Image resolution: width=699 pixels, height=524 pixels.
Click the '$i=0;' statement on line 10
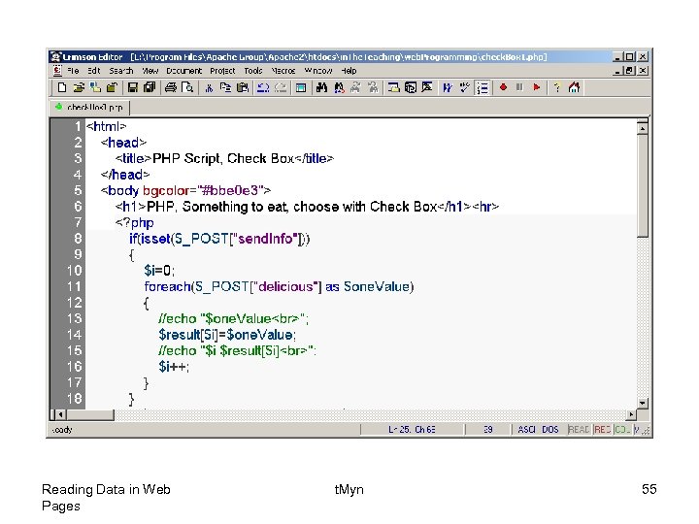click(159, 271)
